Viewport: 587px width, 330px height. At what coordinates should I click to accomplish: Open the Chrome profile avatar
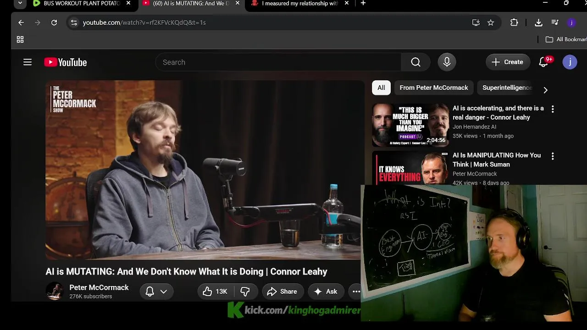571,22
